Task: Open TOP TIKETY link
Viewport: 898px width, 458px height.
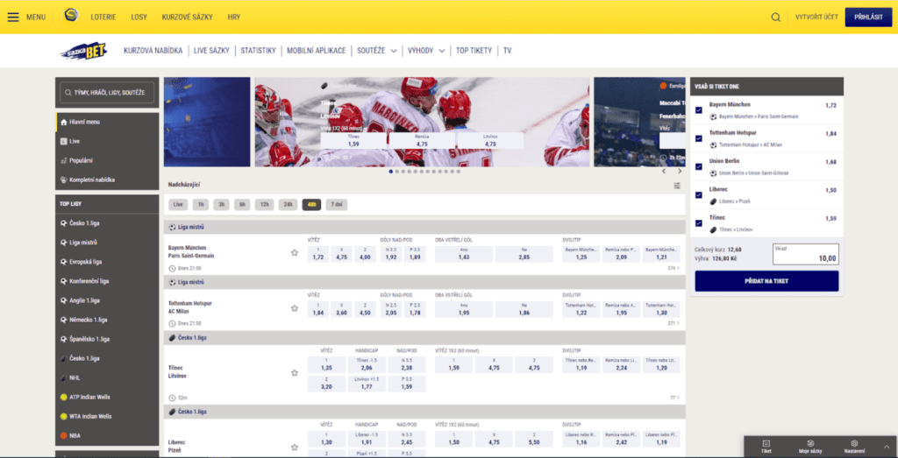Action: pyautogui.click(x=474, y=50)
